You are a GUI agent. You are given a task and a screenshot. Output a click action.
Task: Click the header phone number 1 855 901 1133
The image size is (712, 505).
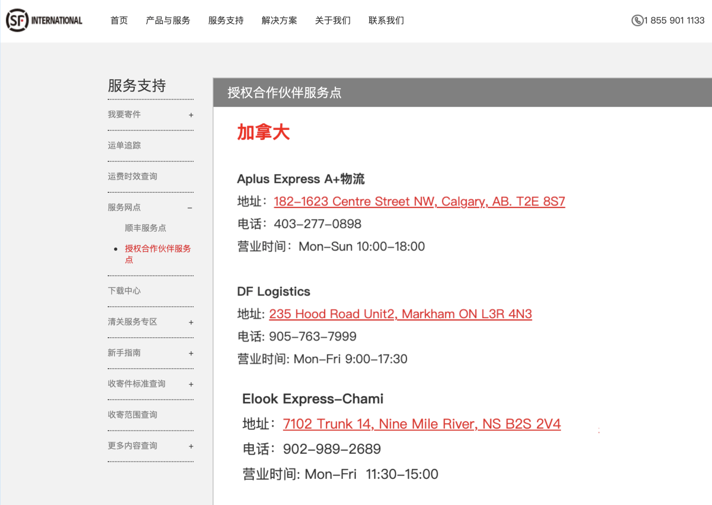(x=674, y=20)
